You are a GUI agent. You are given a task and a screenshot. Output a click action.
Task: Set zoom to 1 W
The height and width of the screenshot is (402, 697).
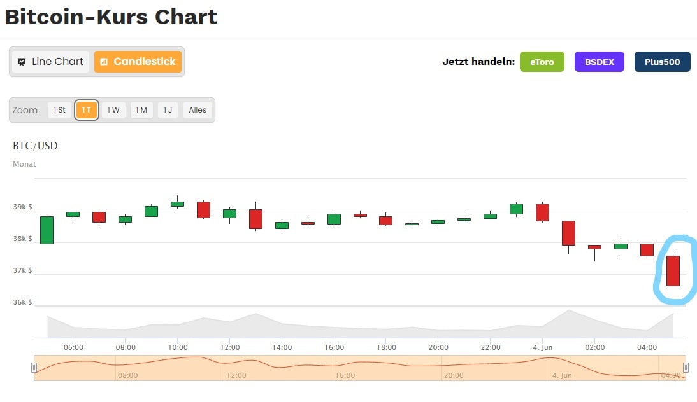click(113, 110)
